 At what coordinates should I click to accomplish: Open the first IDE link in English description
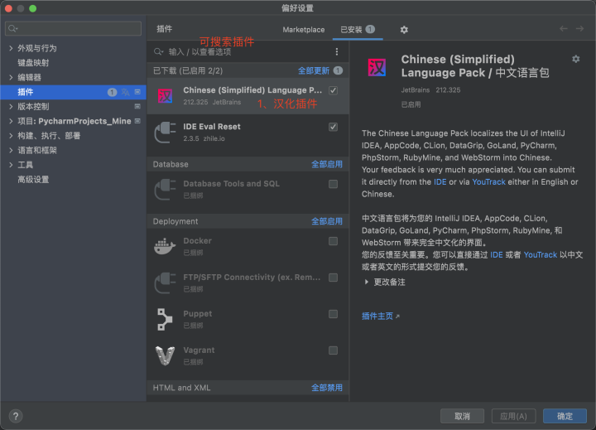click(x=440, y=182)
